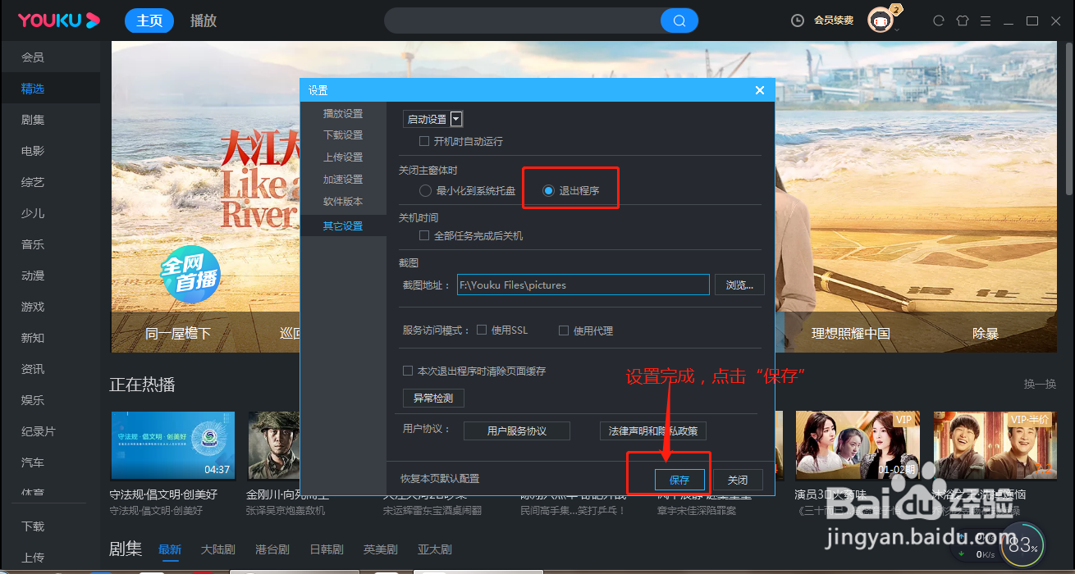
Task: Open the main hamburger menu
Action: pos(986,20)
